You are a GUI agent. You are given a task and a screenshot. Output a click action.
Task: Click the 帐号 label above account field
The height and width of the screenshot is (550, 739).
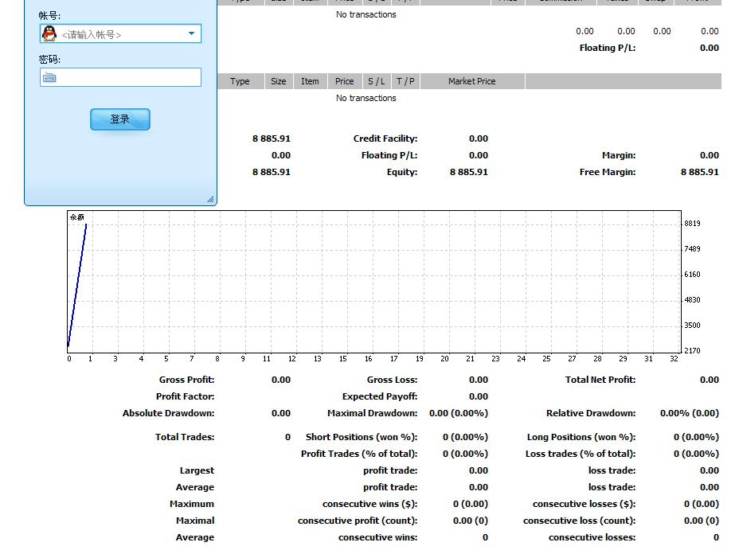49,15
